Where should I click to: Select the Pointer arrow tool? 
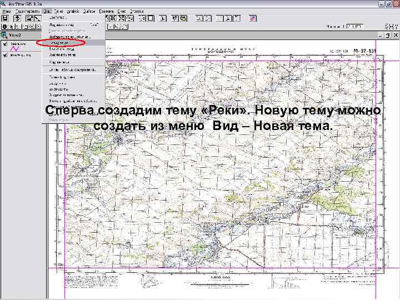(12, 27)
